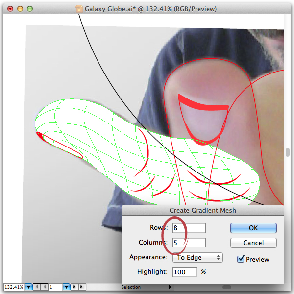Cancel the Create Gradient Mesh dialog
The height and width of the screenshot is (294, 294).
[x=253, y=243]
